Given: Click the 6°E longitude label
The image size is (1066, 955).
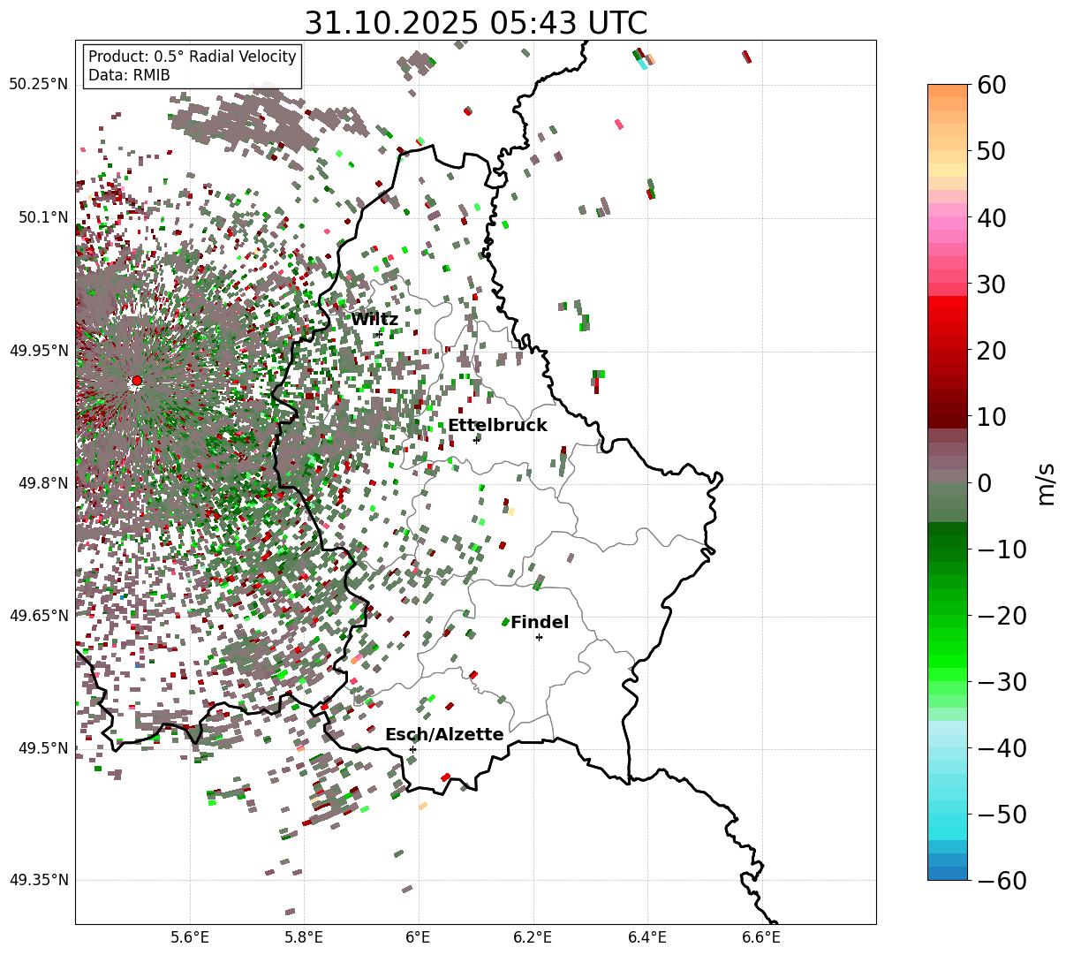Looking at the screenshot, I should (419, 937).
